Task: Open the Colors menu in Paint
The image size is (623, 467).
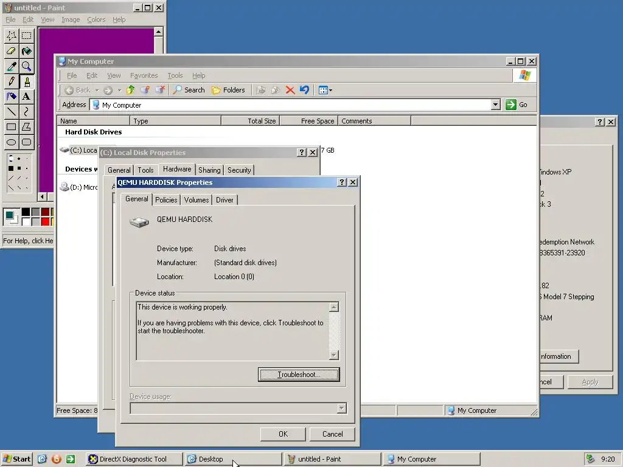Action: 96,19
